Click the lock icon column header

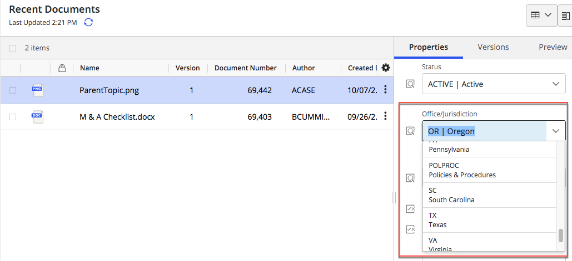(x=62, y=68)
